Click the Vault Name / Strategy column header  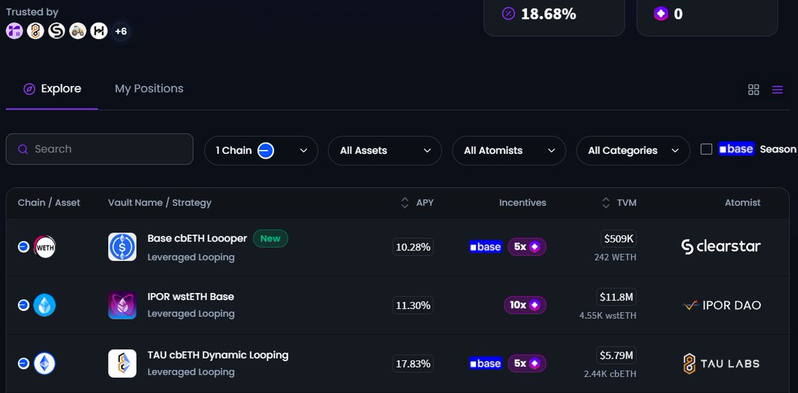tap(160, 202)
